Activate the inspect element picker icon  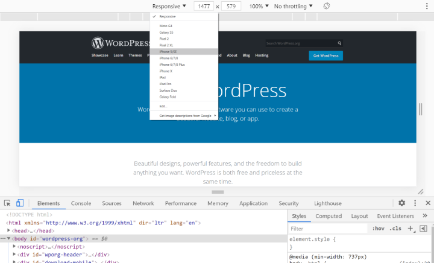[7, 204]
